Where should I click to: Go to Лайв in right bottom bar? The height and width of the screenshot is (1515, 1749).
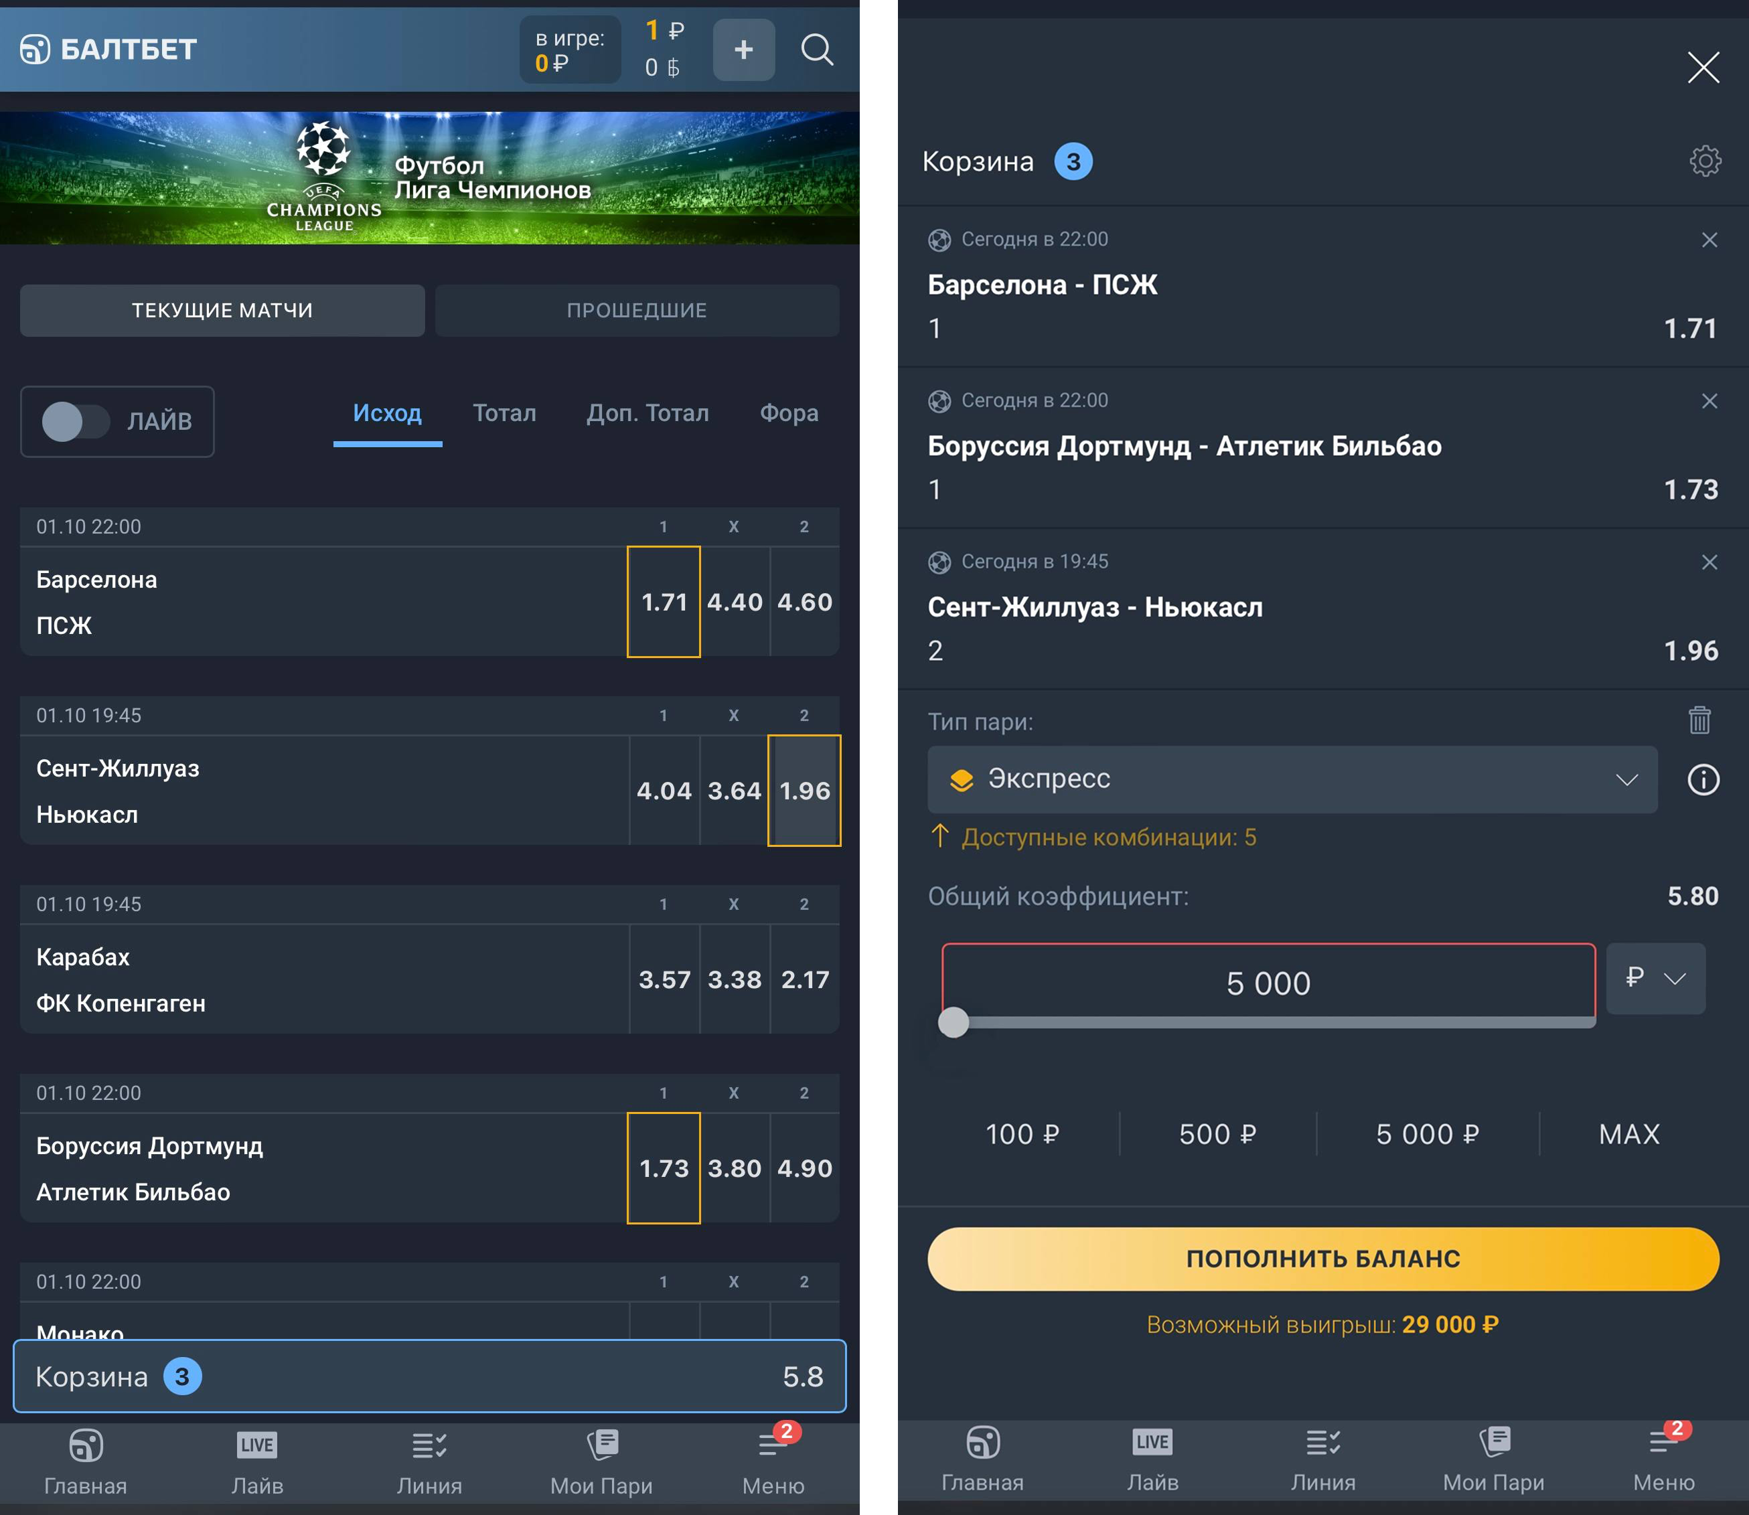(x=1152, y=1460)
